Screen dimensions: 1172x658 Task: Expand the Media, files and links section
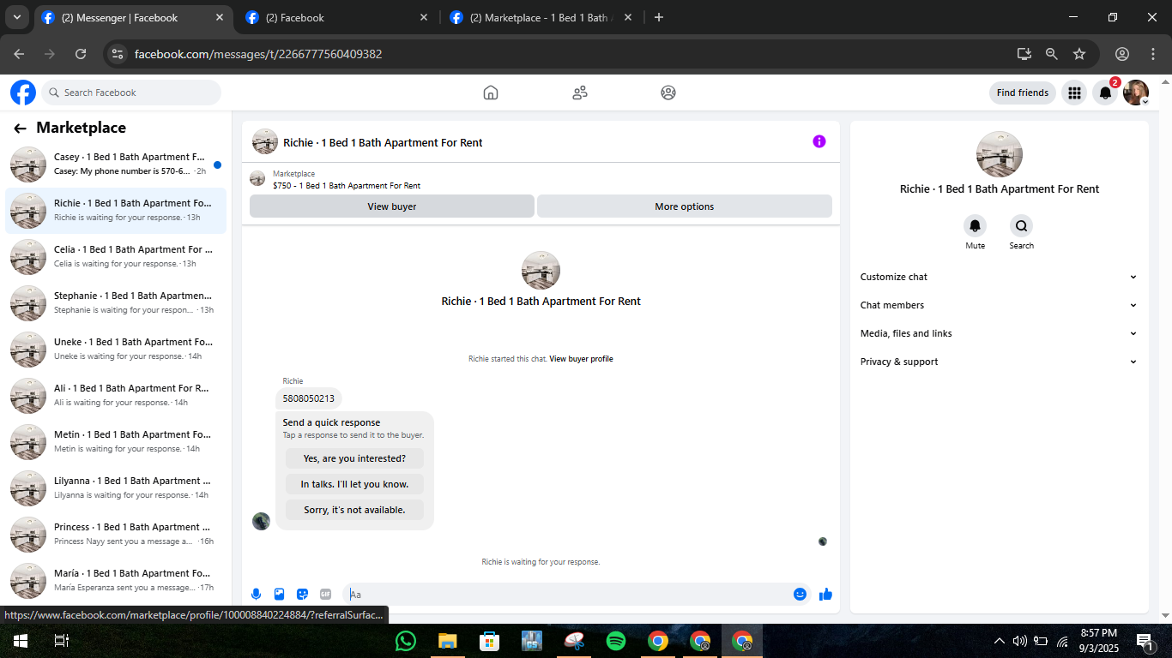coord(999,333)
